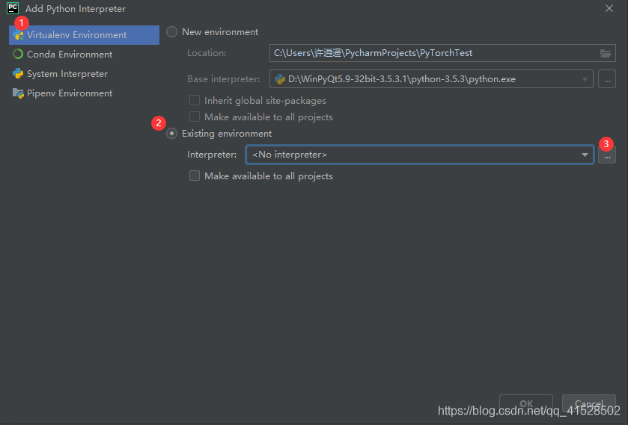This screenshot has height=425, width=628.
Task: Click the PyCharm logo in title bar
Action: [13, 9]
